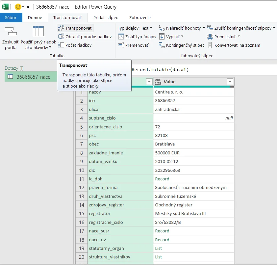Click the Kontingenčný stĺpec label
The image size is (277, 265).
pos(185,45)
